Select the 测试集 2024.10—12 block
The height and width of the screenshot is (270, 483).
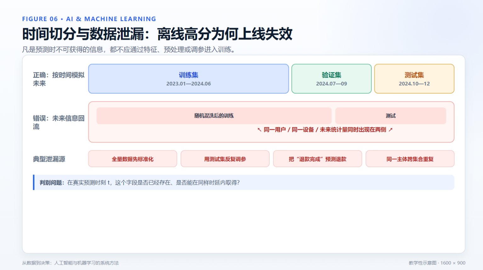[x=414, y=79]
